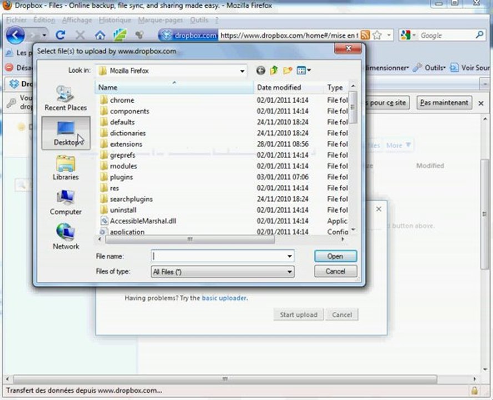Expand the Look in folder dropdown

coord(242,71)
